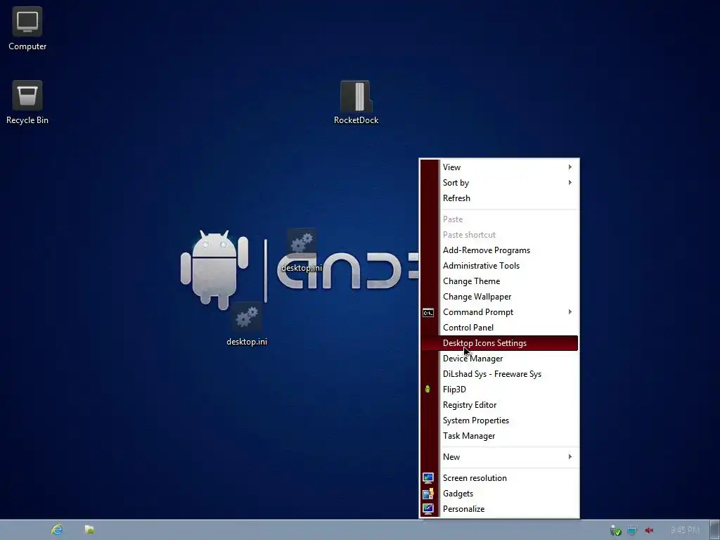Click the Personalize icon in the menu

pyautogui.click(x=428, y=509)
